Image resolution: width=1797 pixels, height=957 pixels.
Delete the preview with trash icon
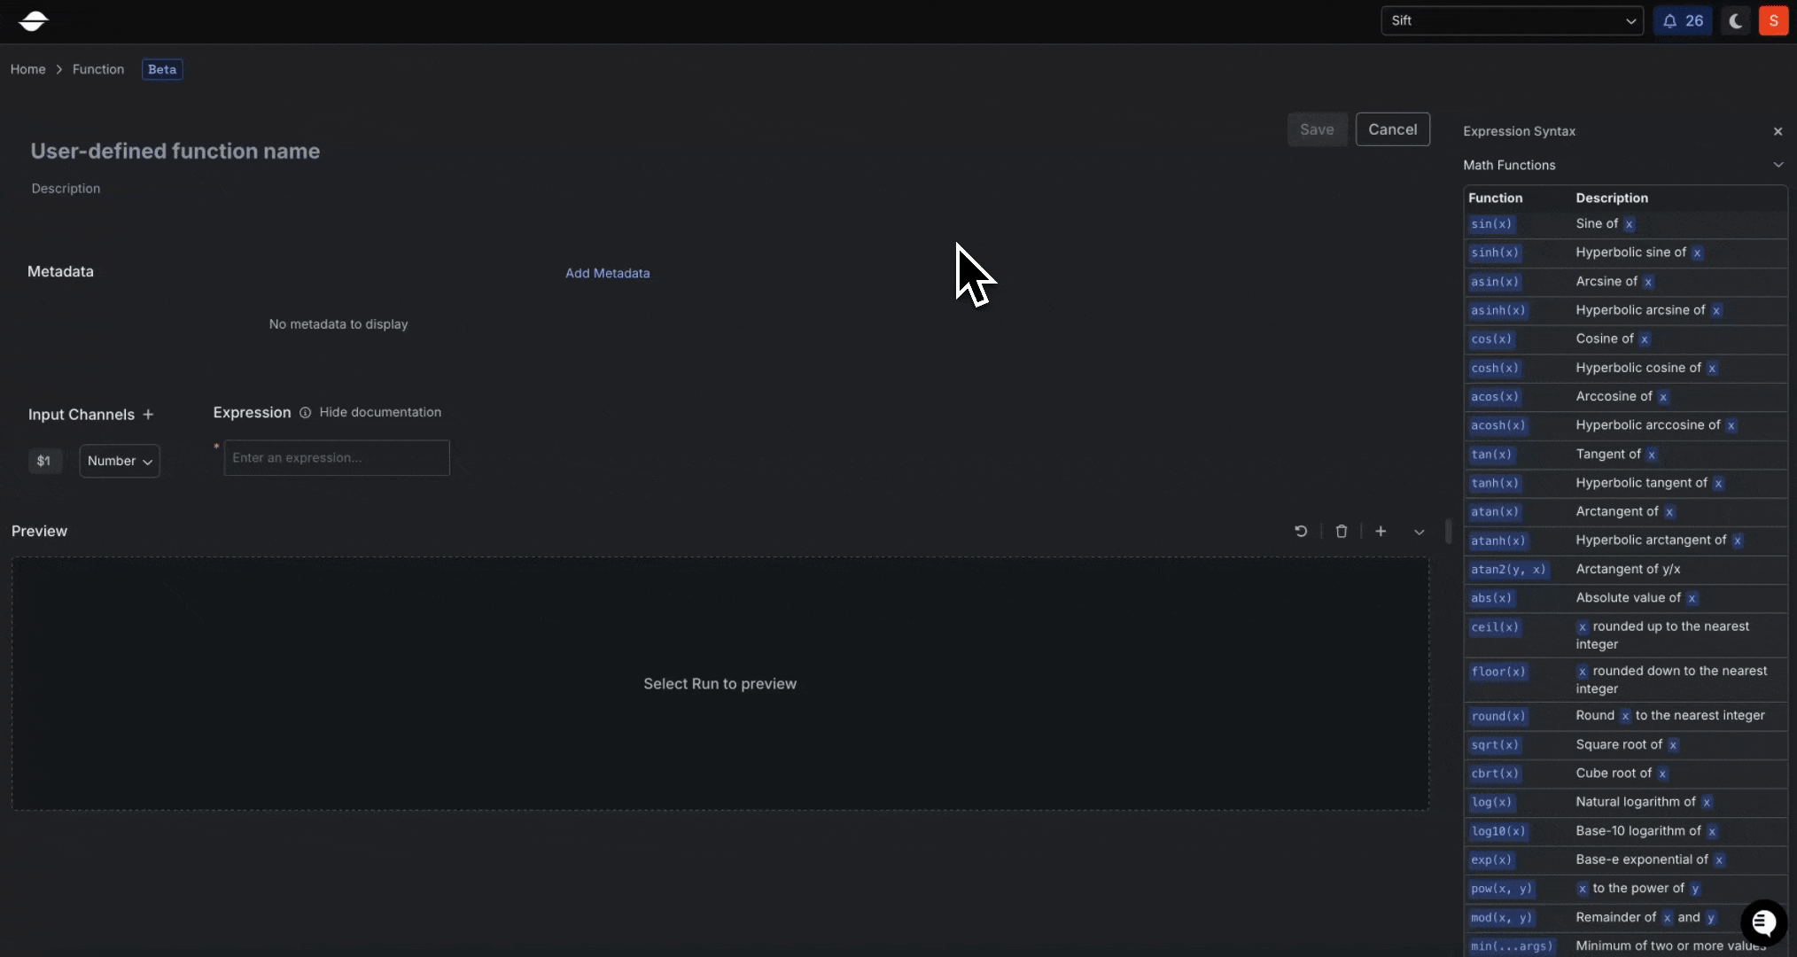(1342, 531)
